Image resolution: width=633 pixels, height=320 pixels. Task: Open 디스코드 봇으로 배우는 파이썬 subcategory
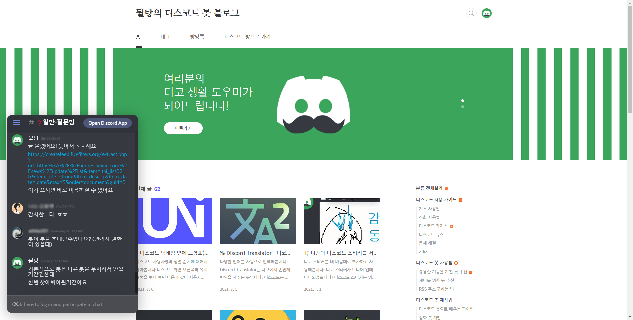[x=446, y=309]
